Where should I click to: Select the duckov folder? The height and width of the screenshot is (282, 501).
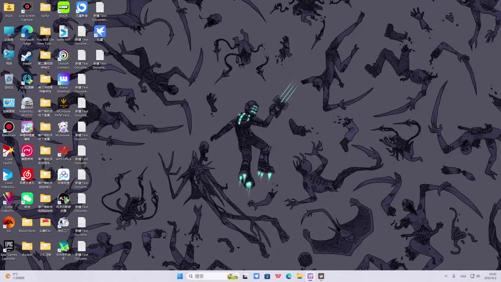[27, 249]
